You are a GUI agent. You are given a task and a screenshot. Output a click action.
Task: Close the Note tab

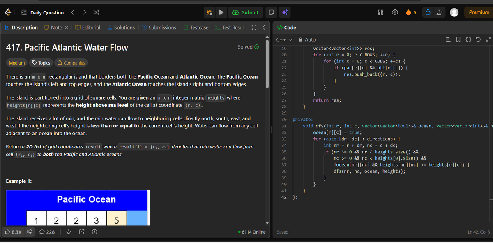[x=67, y=28]
